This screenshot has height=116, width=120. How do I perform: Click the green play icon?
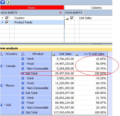pyautogui.click(x=8, y=2)
